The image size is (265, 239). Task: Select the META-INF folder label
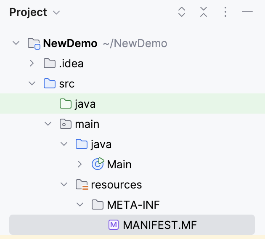pyautogui.click(x=133, y=205)
